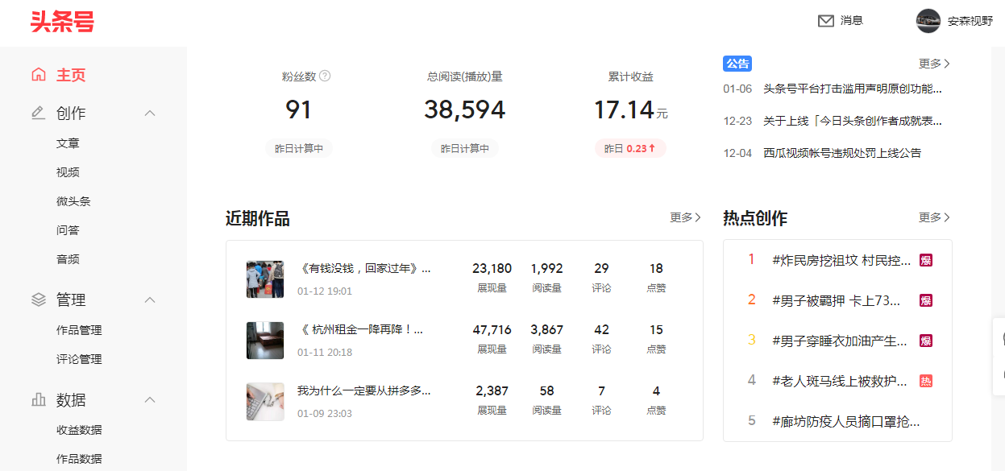Click the 热 badge on 老人斑马线 topic
The height and width of the screenshot is (471, 1005).
tap(926, 381)
